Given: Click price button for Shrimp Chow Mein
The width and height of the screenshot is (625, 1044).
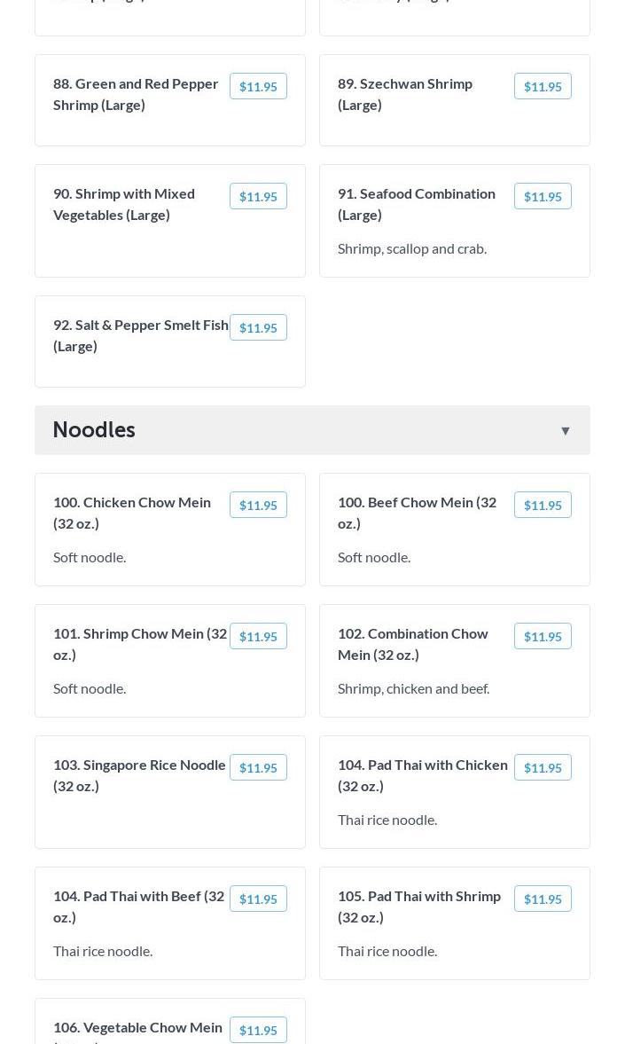Looking at the screenshot, I should click(258, 636).
